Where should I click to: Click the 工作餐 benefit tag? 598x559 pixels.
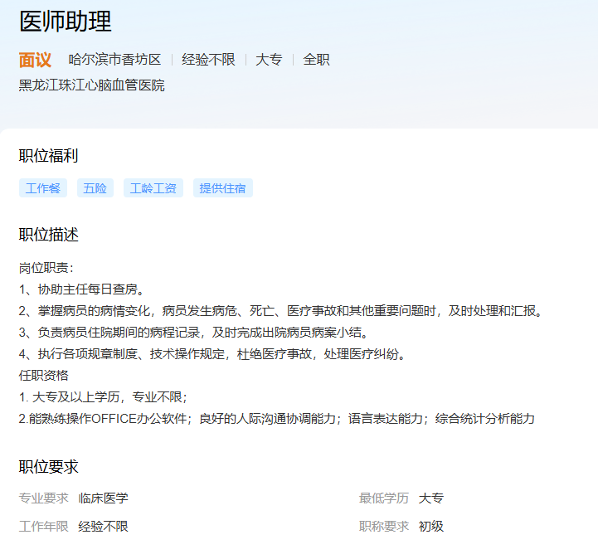tap(43, 188)
